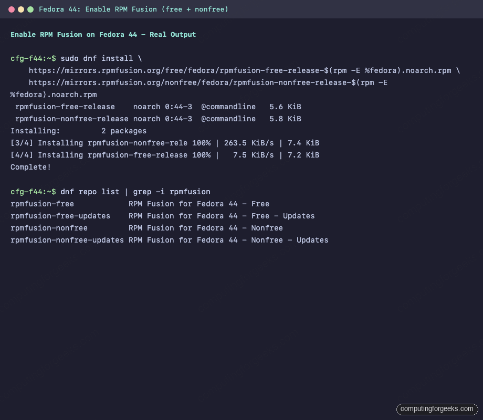Click the 'rpmfusion-free' repo ID
This screenshot has height=420, width=483.
tap(42, 204)
